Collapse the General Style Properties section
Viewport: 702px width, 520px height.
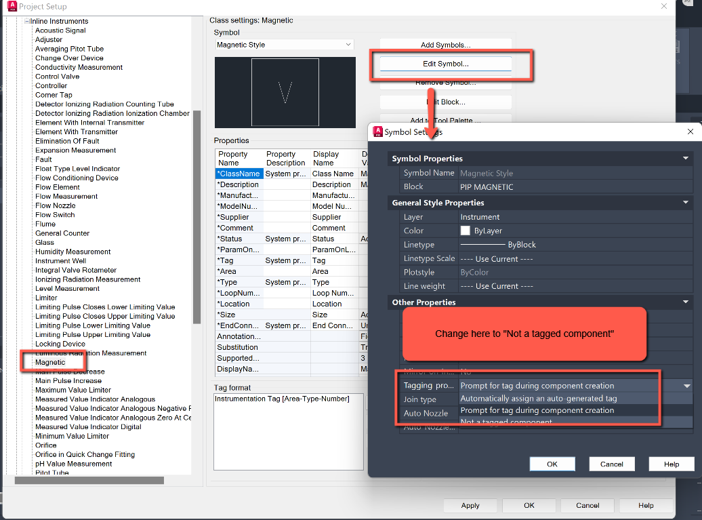(685, 202)
